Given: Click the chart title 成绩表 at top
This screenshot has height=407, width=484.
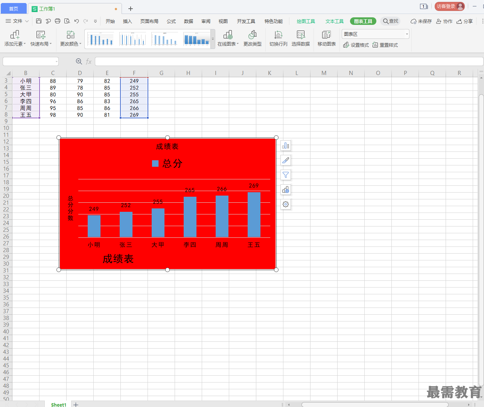Looking at the screenshot, I should click(x=167, y=146).
